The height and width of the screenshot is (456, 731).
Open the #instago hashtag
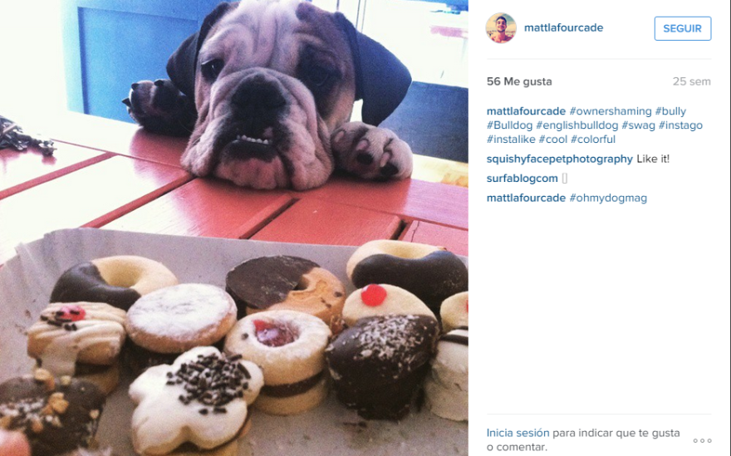pyautogui.click(x=680, y=125)
